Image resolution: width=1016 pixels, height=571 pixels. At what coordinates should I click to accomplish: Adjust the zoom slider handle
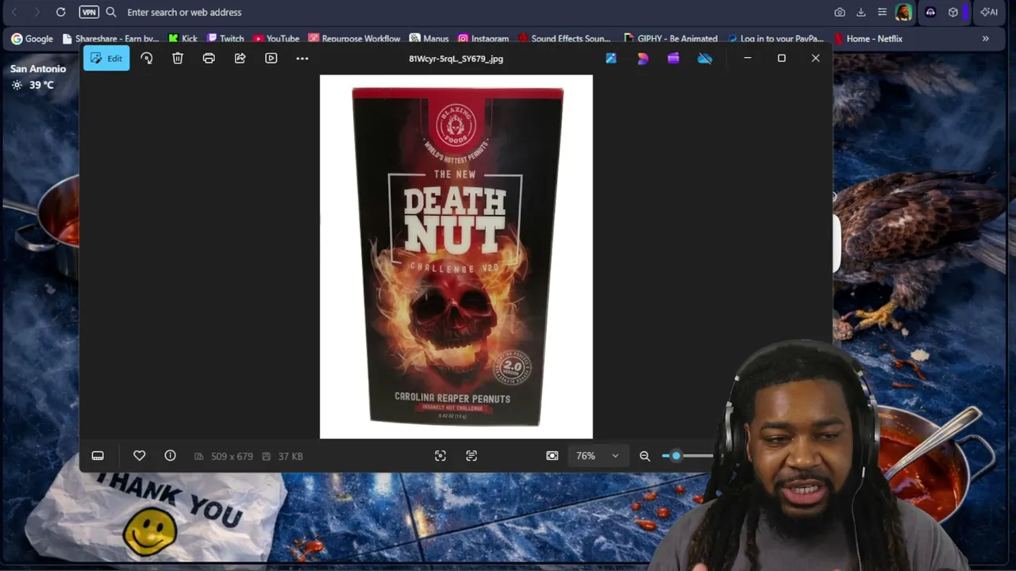(x=676, y=456)
